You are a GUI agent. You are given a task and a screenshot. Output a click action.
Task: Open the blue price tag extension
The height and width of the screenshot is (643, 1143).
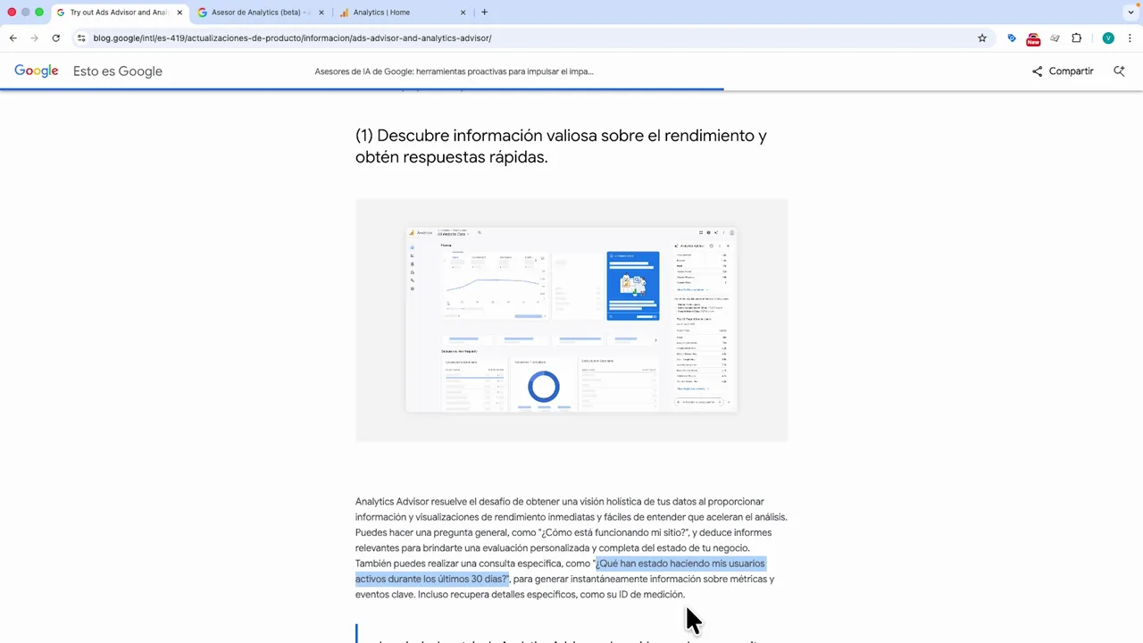(x=1012, y=38)
